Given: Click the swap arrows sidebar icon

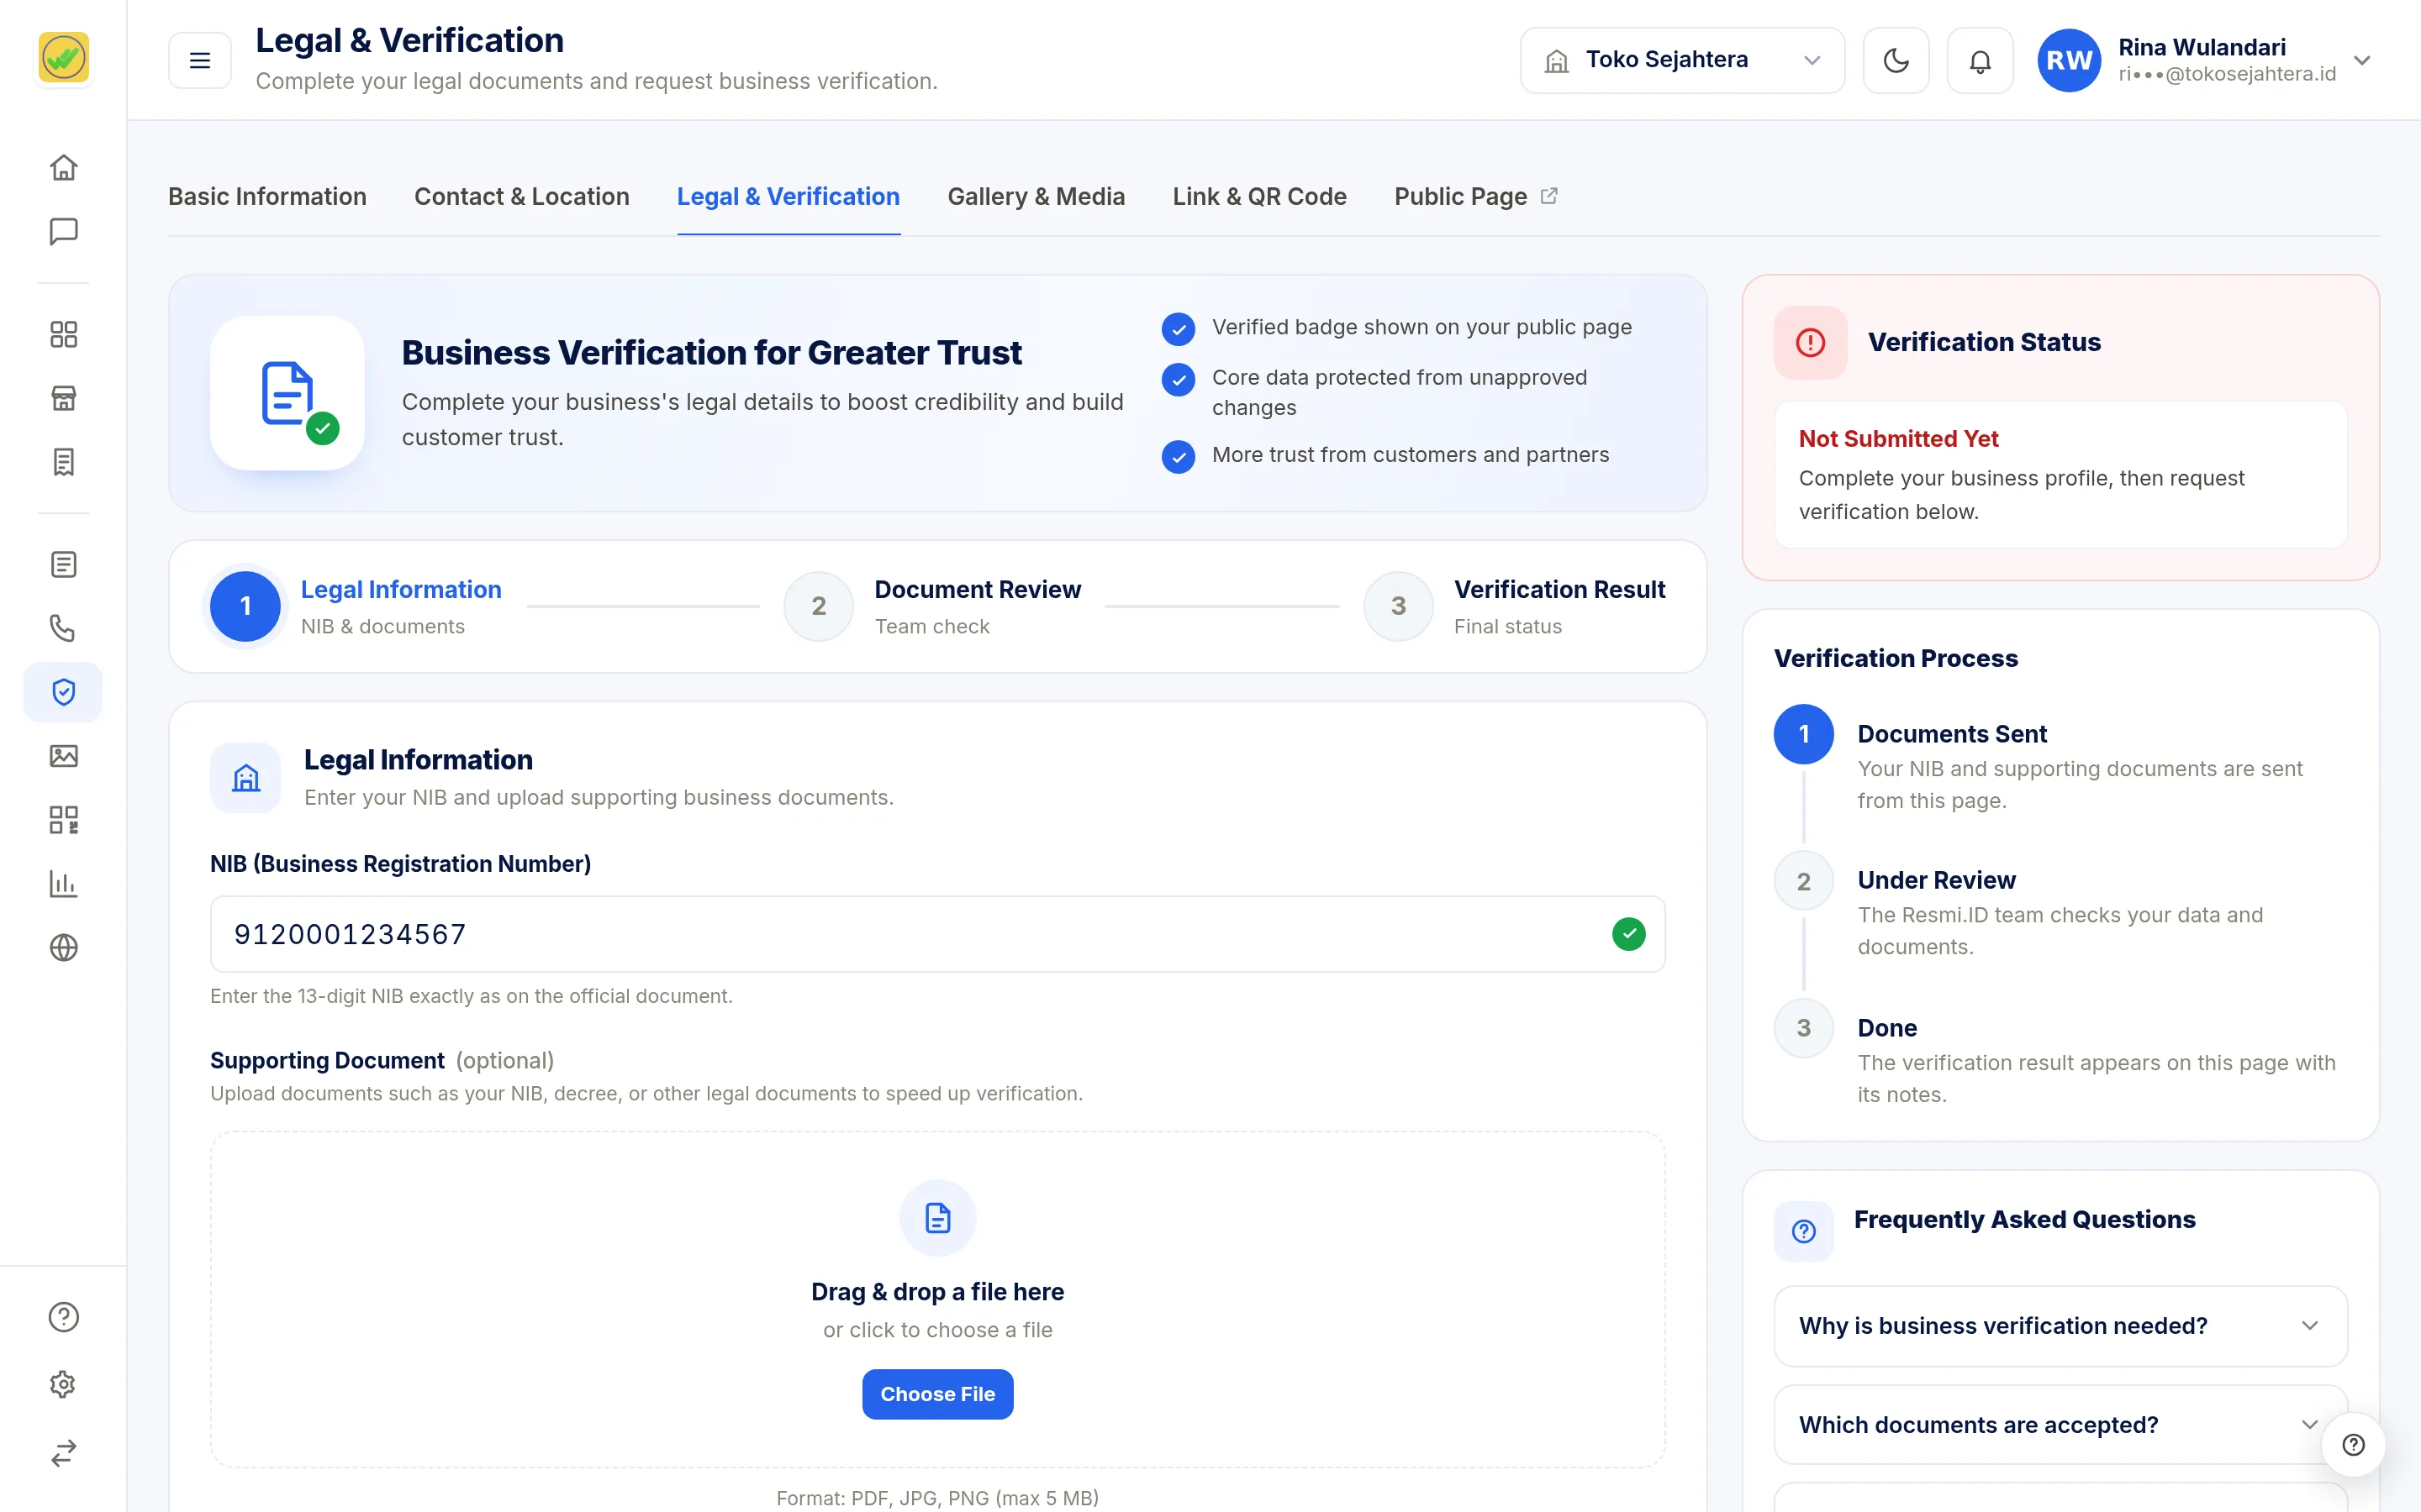Looking at the screenshot, I should (63, 1452).
